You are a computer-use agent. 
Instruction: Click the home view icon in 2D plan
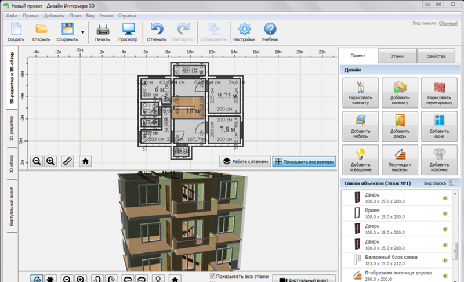tap(85, 161)
